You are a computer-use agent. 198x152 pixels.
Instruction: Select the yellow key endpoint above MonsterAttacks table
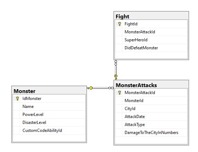point(116,77)
